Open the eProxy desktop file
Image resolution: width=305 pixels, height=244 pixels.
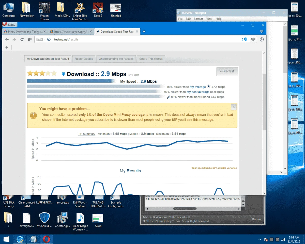click(27, 220)
